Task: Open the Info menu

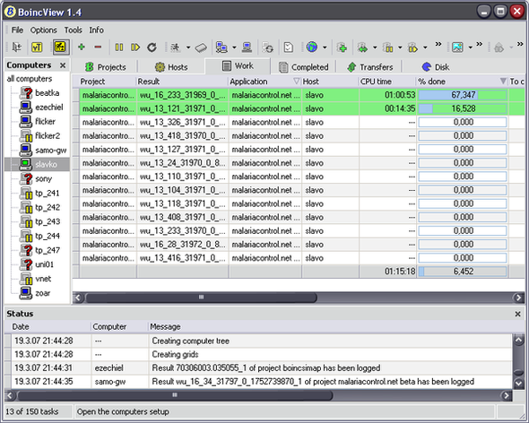Action: (x=96, y=30)
